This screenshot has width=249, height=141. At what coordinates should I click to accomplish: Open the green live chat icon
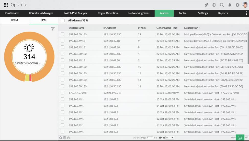(x=240, y=138)
